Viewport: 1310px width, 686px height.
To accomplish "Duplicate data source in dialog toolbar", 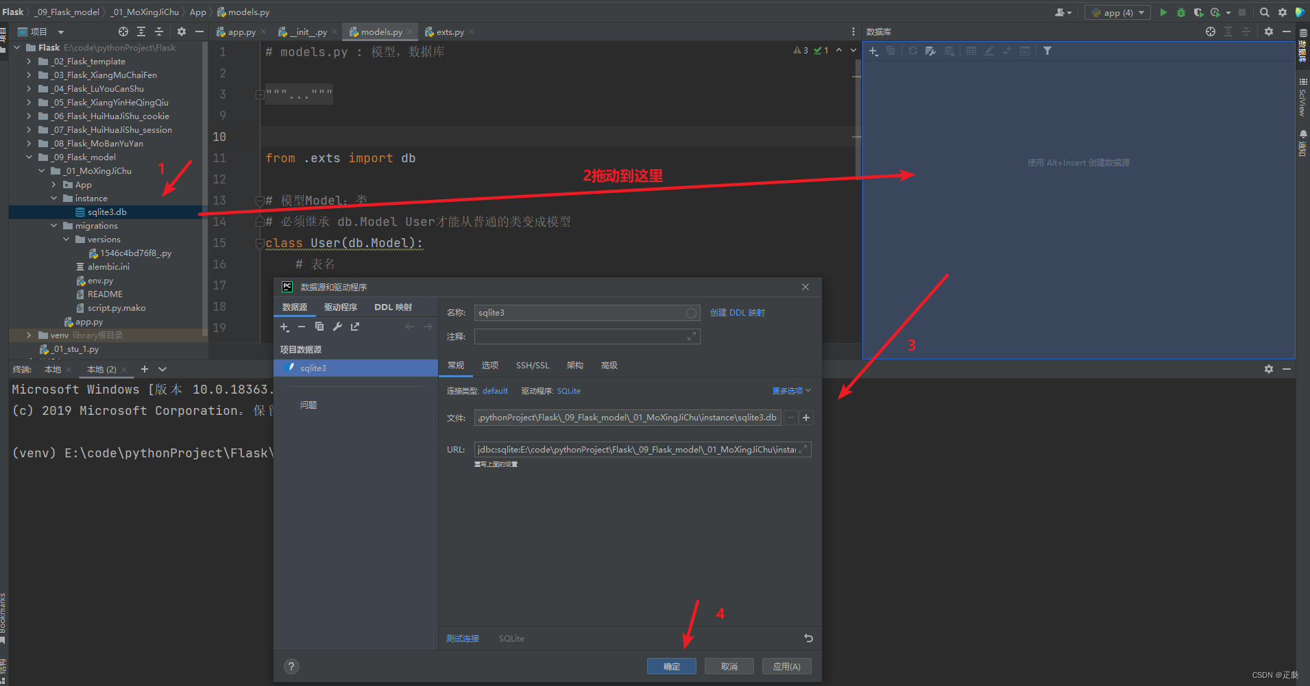I will tap(319, 327).
